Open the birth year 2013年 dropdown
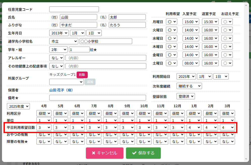 tap(59, 33)
